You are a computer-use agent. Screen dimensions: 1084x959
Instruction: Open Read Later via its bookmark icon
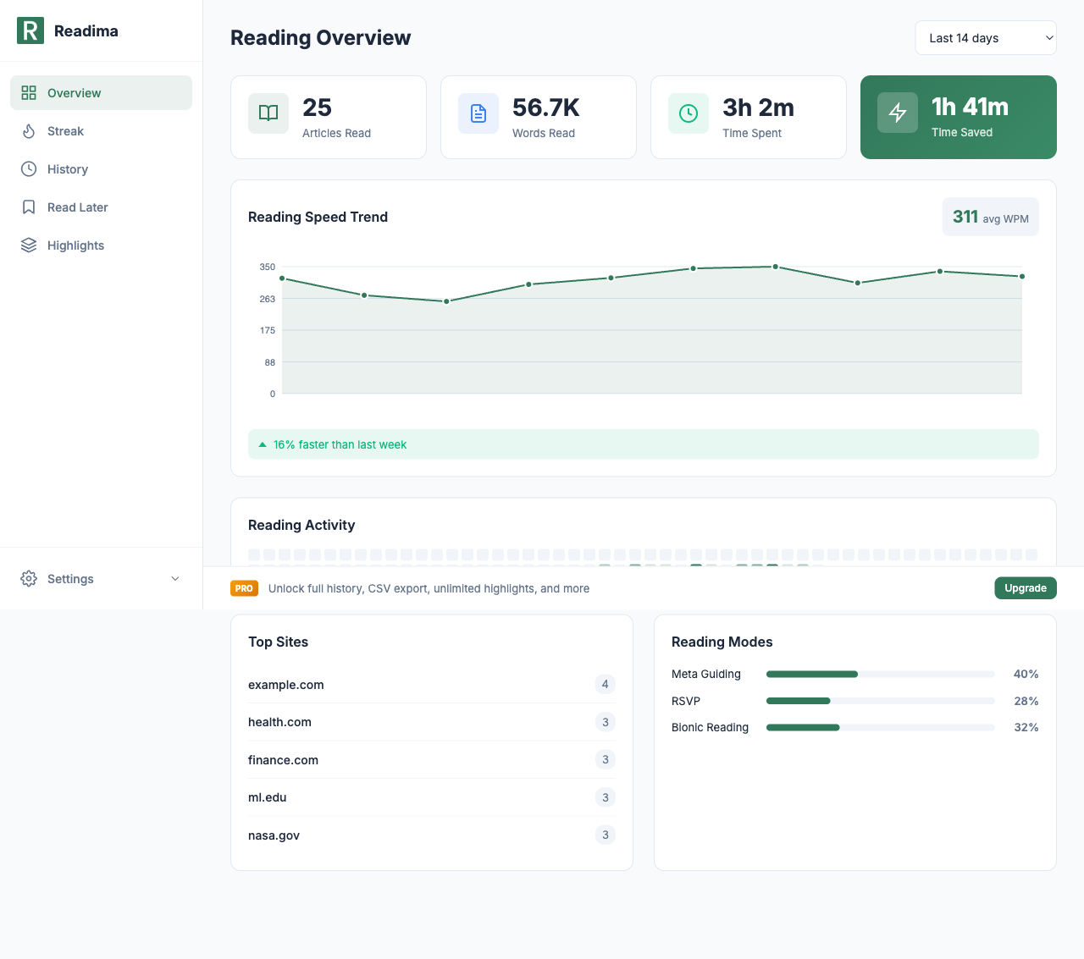[28, 207]
